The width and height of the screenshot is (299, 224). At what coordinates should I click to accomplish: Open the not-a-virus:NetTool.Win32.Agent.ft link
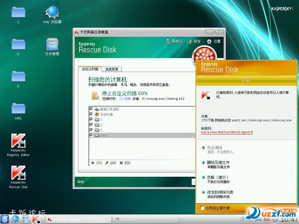point(227,132)
